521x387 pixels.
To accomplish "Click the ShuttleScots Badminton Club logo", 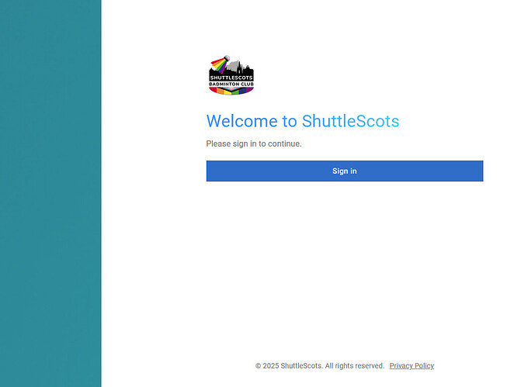I will (x=231, y=75).
